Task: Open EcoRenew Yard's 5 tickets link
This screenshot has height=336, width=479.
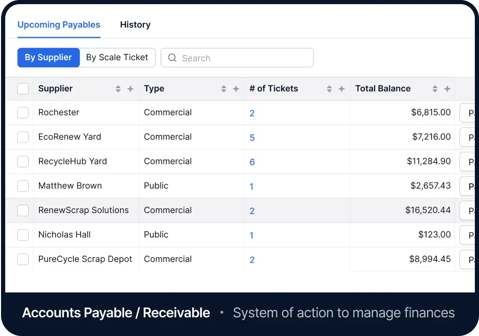Action: [x=252, y=138]
